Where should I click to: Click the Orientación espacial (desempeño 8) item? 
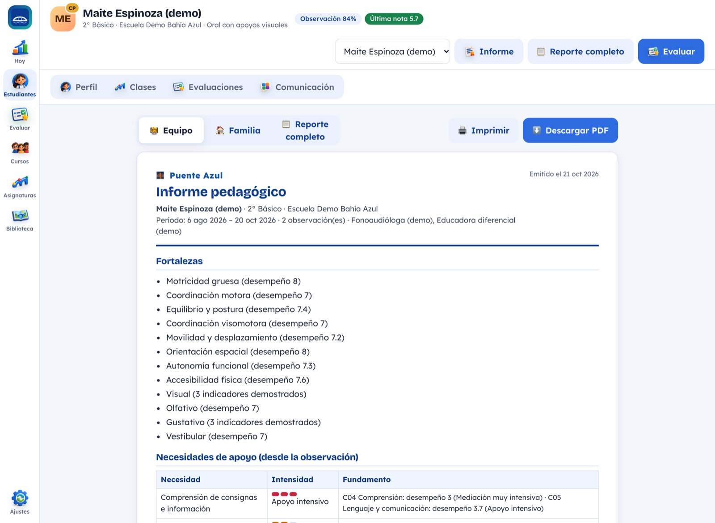(238, 352)
